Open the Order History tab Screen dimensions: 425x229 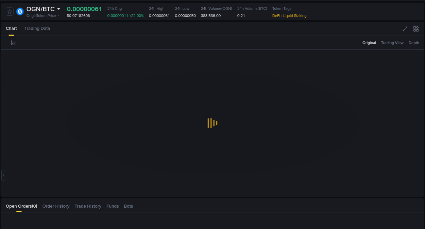coord(56,206)
